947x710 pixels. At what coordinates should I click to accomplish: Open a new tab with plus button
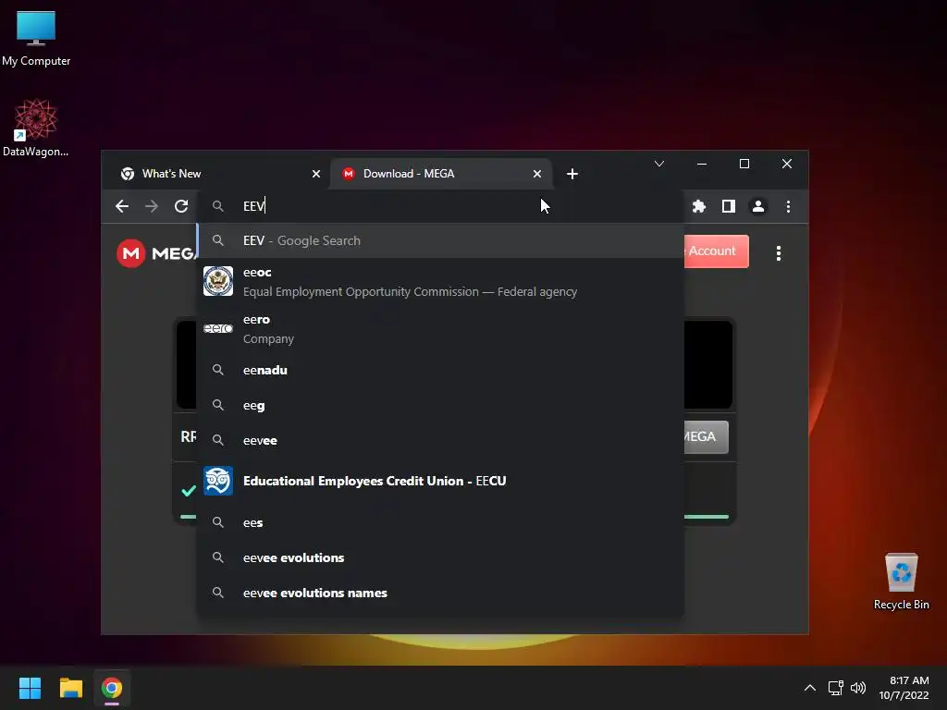(x=572, y=174)
